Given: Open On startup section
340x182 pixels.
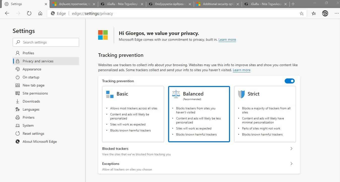Looking at the screenshot, I should point(46,77).
